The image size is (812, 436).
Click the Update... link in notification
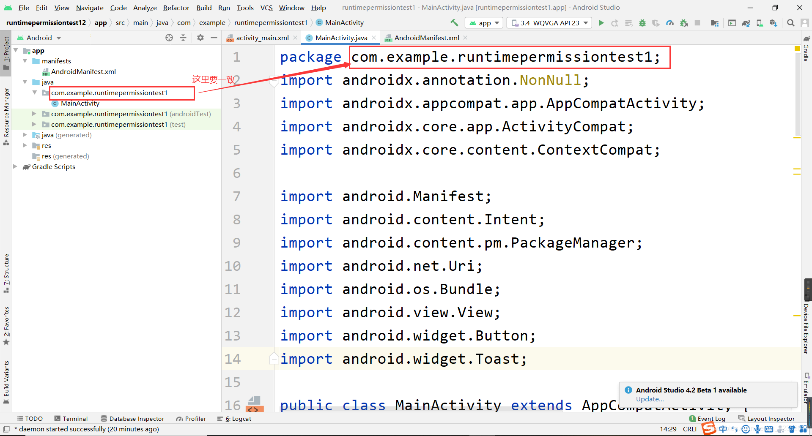tap(650, 399)
